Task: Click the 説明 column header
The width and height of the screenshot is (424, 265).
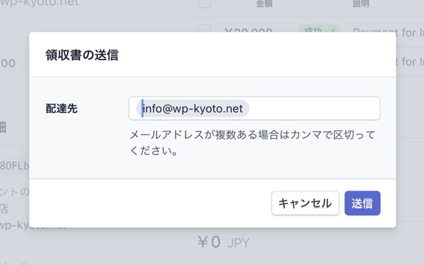Action: pos(362,4)
